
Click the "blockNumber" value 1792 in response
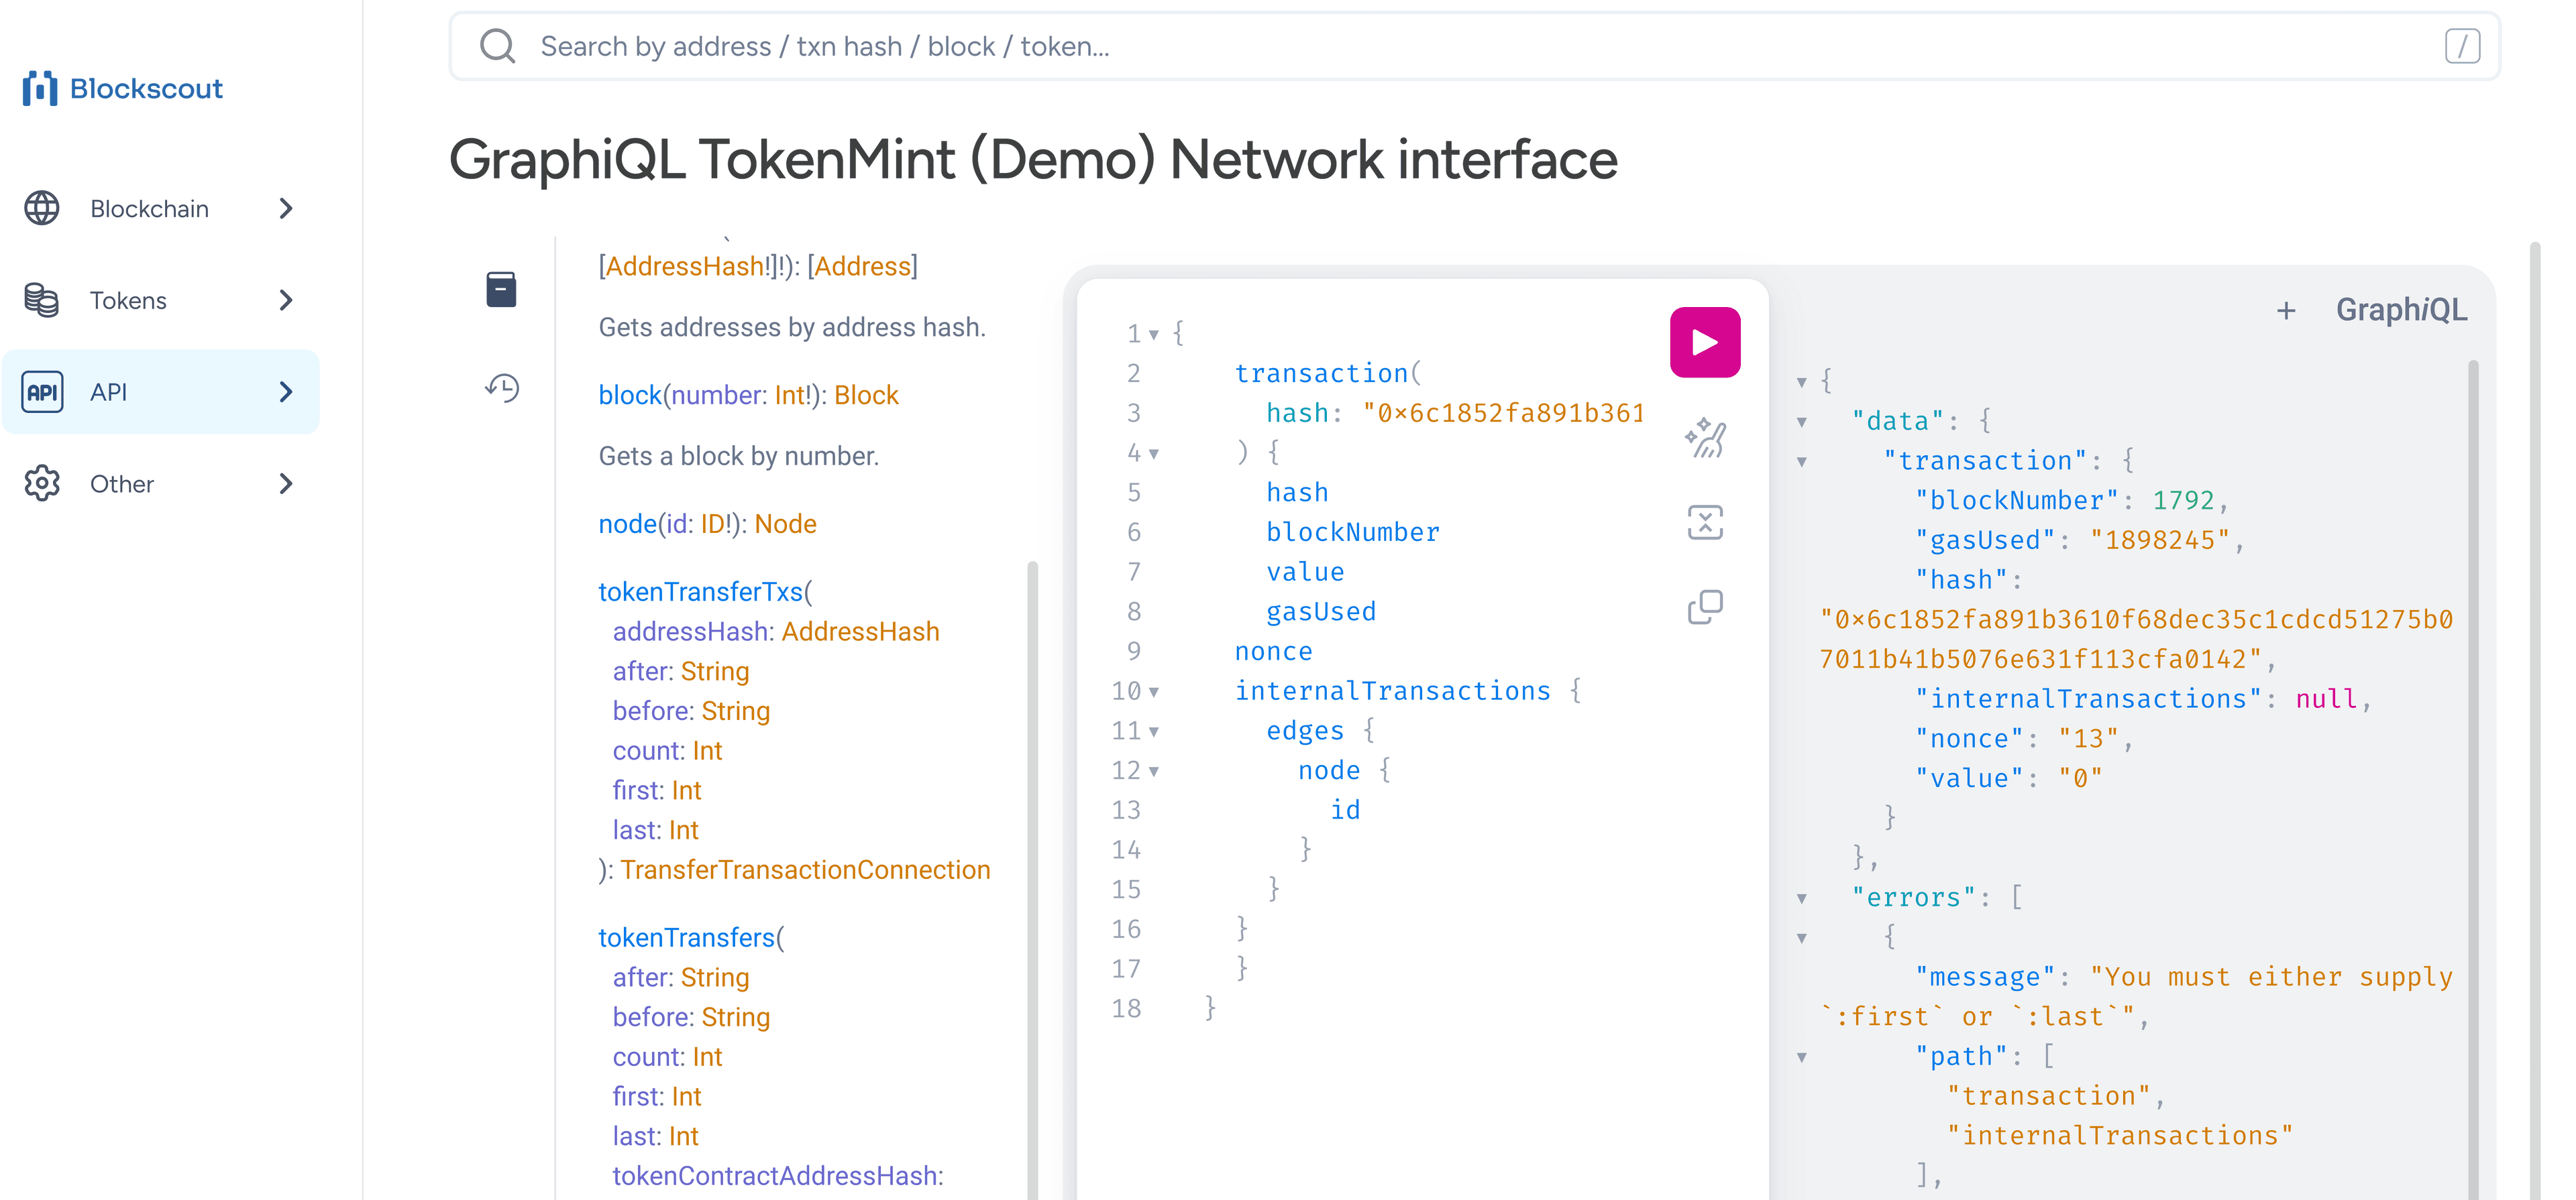[2183, 499]
